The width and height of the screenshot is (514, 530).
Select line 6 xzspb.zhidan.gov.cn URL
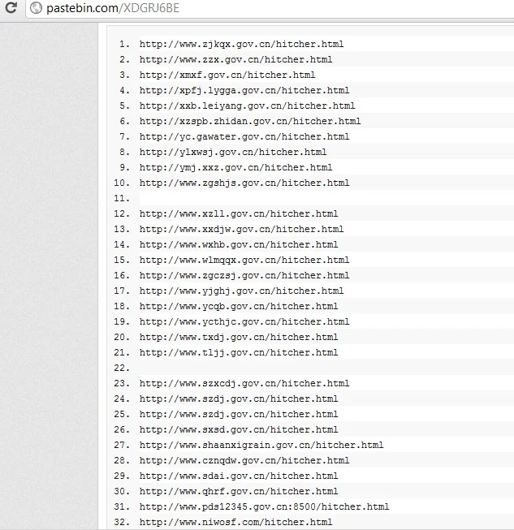pyautogui.click(x=250, y=122)
